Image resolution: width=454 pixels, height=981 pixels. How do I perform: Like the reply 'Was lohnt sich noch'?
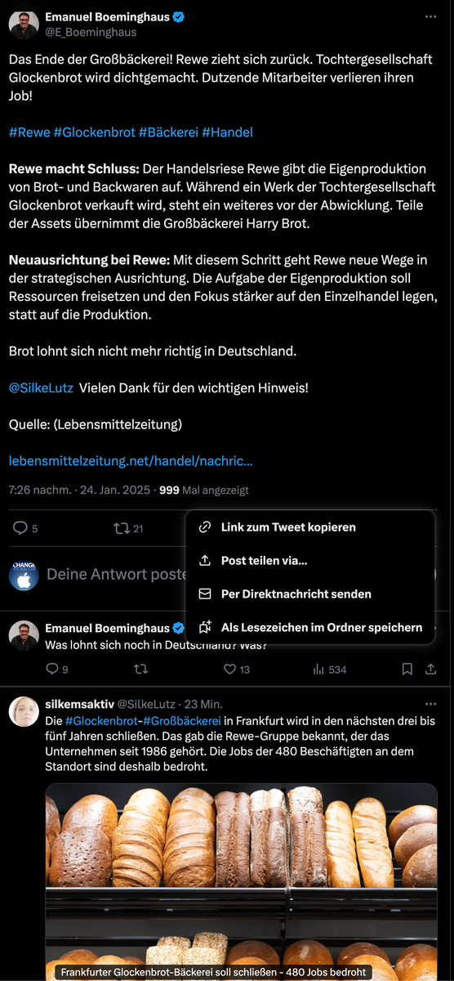pyautogui.click(x=230, y=669)
